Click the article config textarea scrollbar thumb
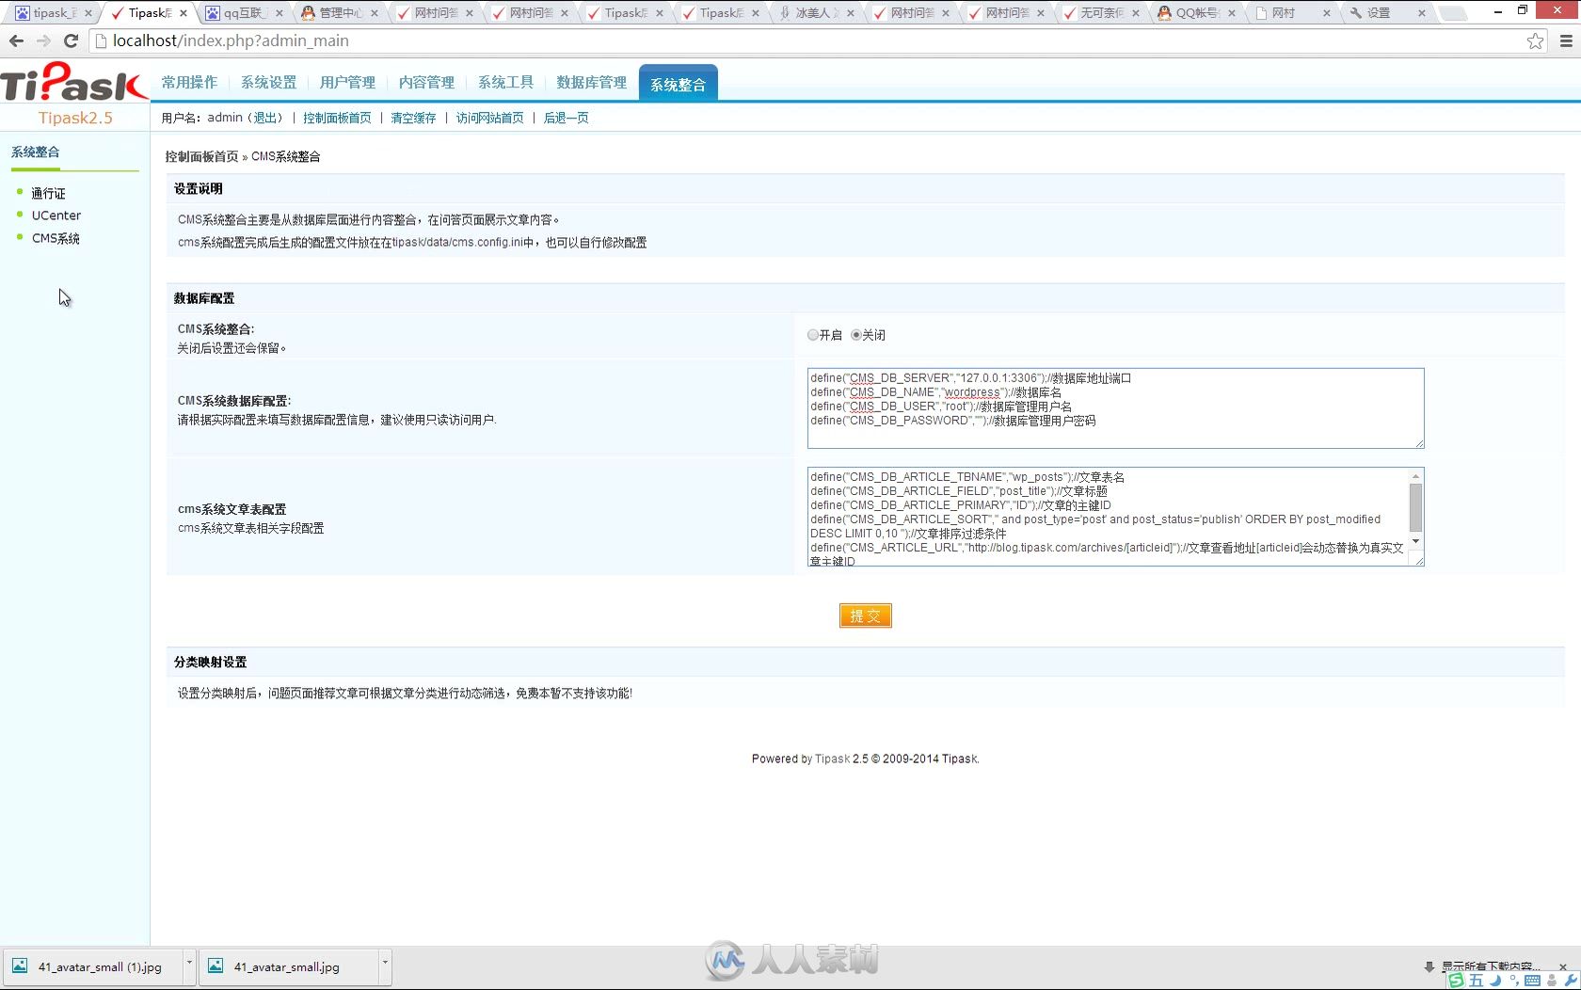Image resolution: width=1581 pixels, height=990 pixels. [1415, 508]
